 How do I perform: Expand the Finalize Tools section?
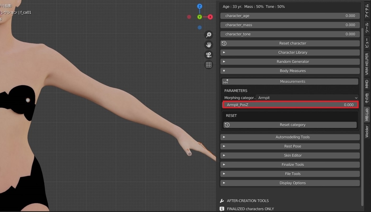pos(290,165)
